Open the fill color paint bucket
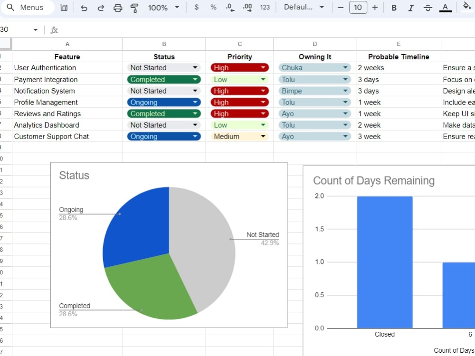Screen dimensions: 475x356 point(467,7)
